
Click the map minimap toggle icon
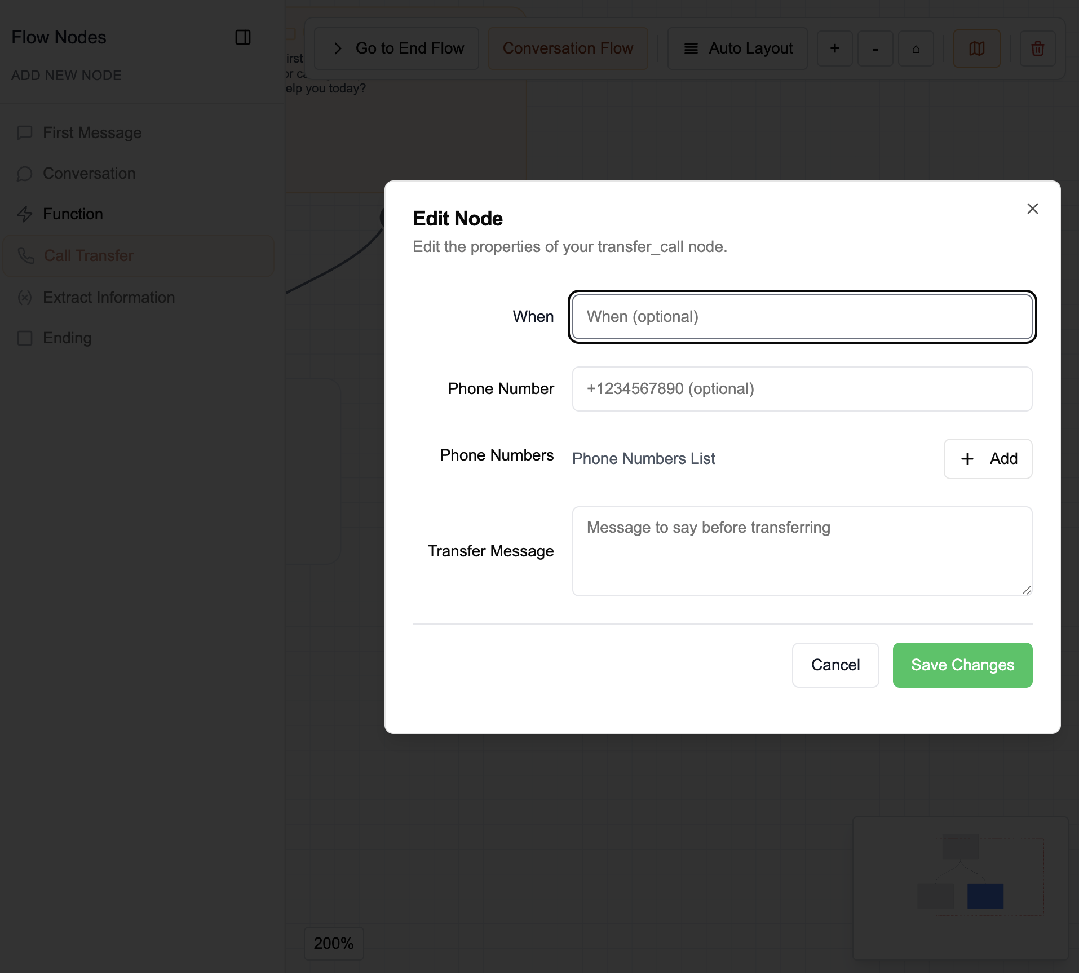[x=976, y=48]
